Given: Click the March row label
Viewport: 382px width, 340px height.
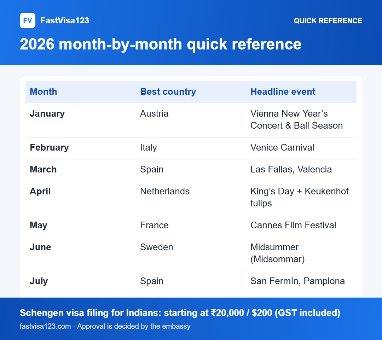Looking at the screenshot, I should point(43,169).
